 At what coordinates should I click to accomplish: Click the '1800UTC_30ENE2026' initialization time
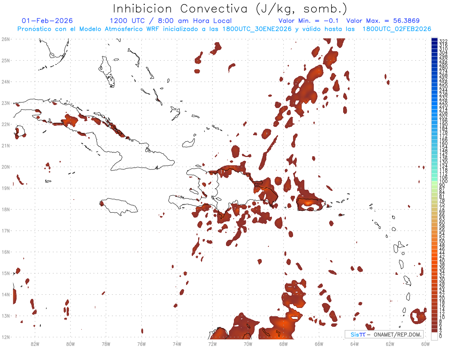(257, 29)
